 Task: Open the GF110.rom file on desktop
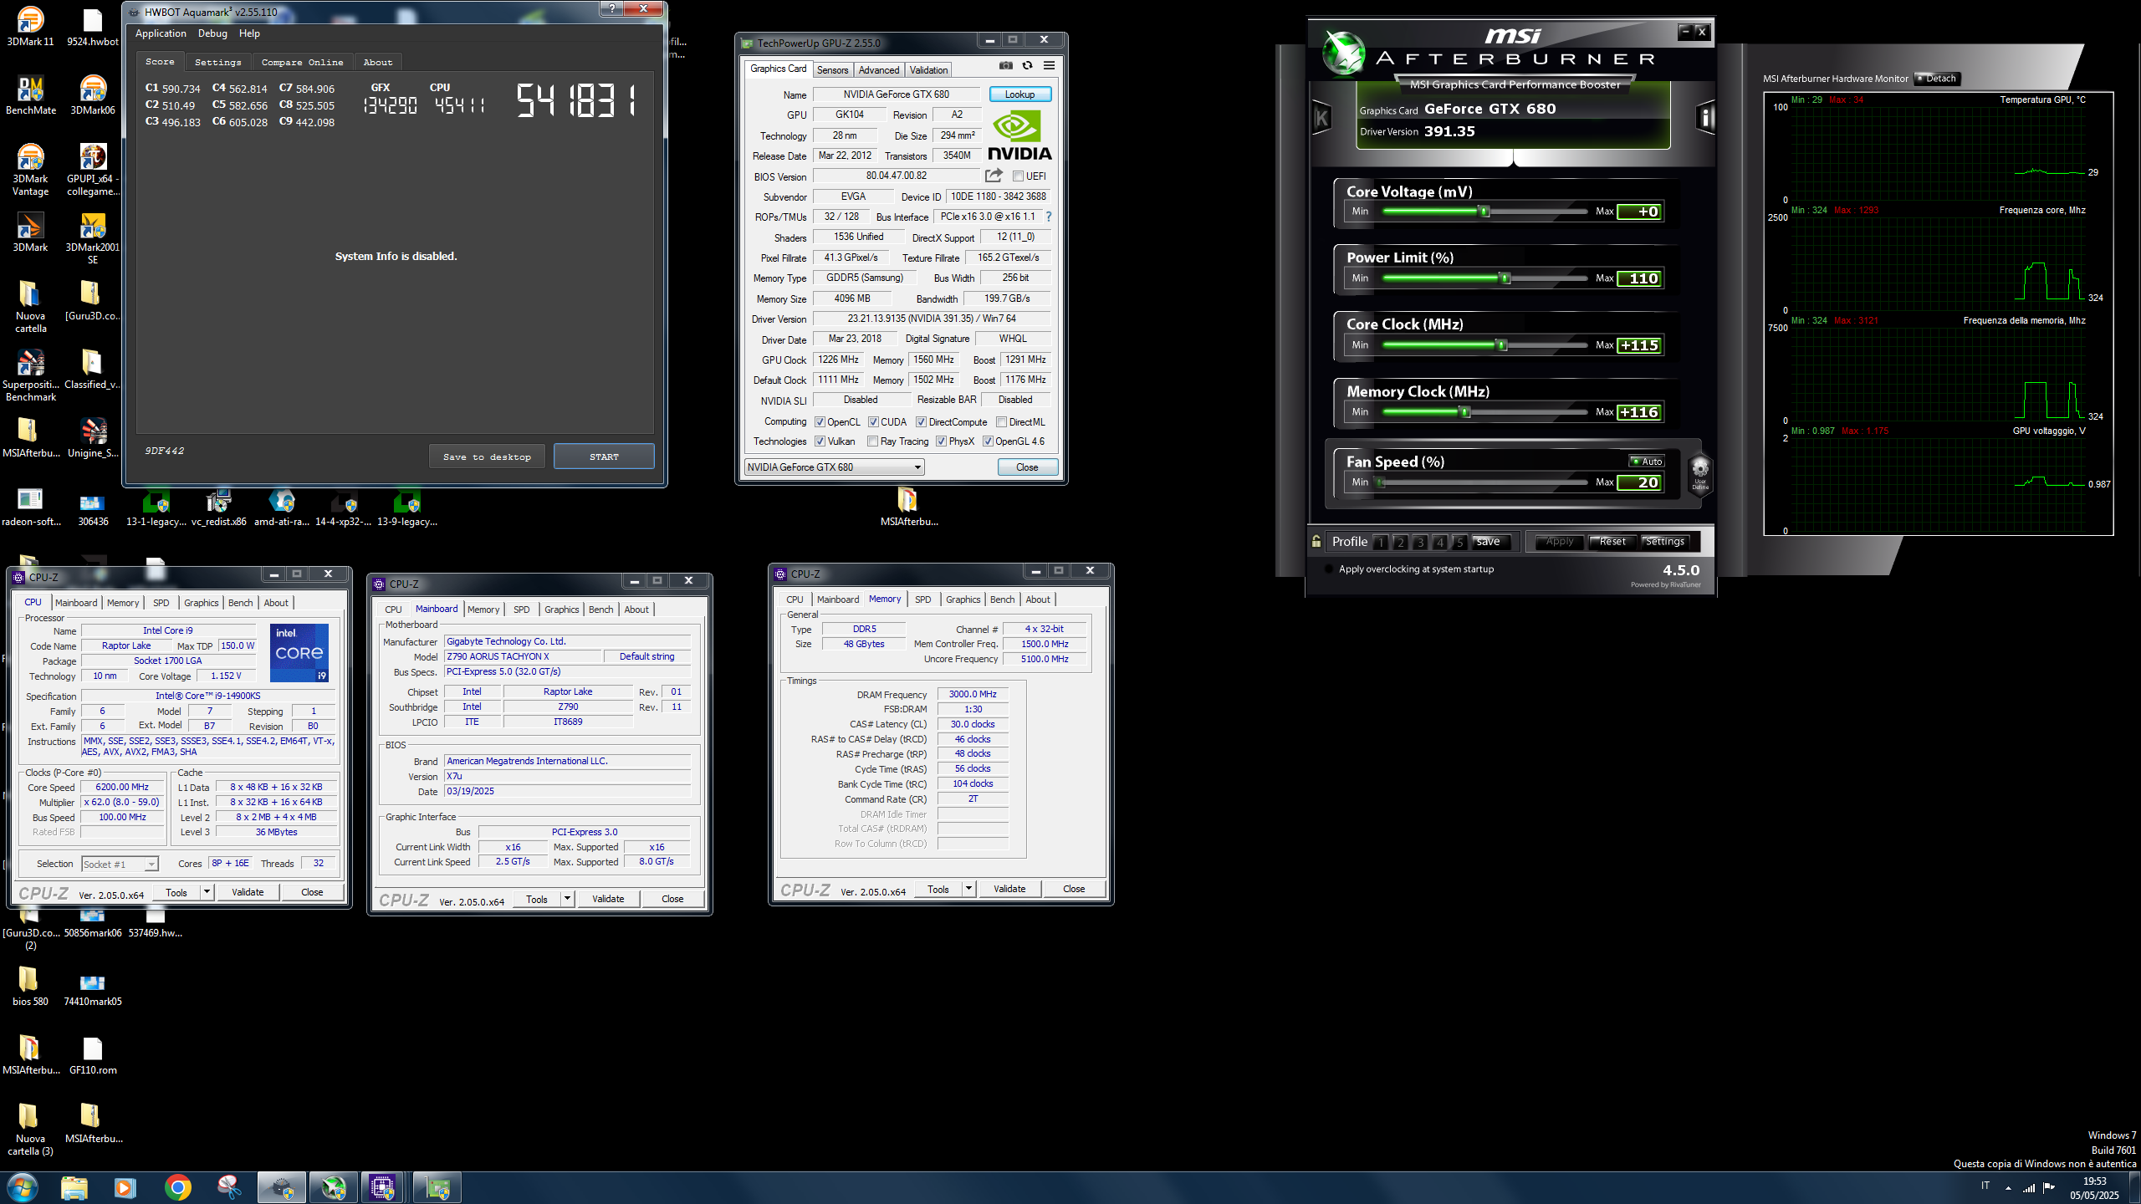click(x=93, y=1055)
